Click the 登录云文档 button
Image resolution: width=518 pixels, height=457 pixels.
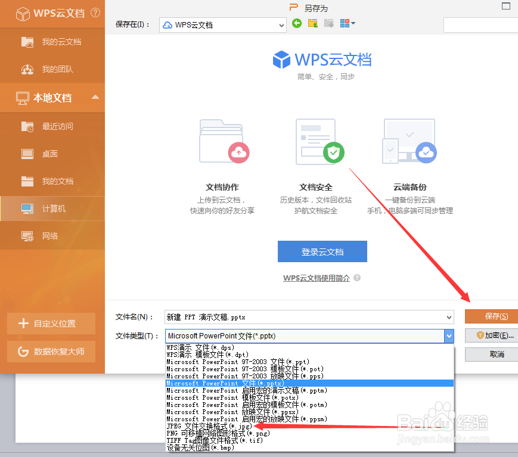322,251
